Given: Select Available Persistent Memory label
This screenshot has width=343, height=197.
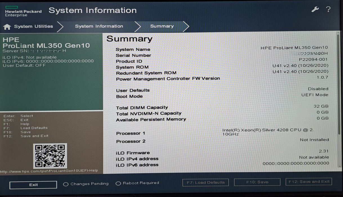Looking at the screenshot, I should pyautogui.click(x=151, y=119).
